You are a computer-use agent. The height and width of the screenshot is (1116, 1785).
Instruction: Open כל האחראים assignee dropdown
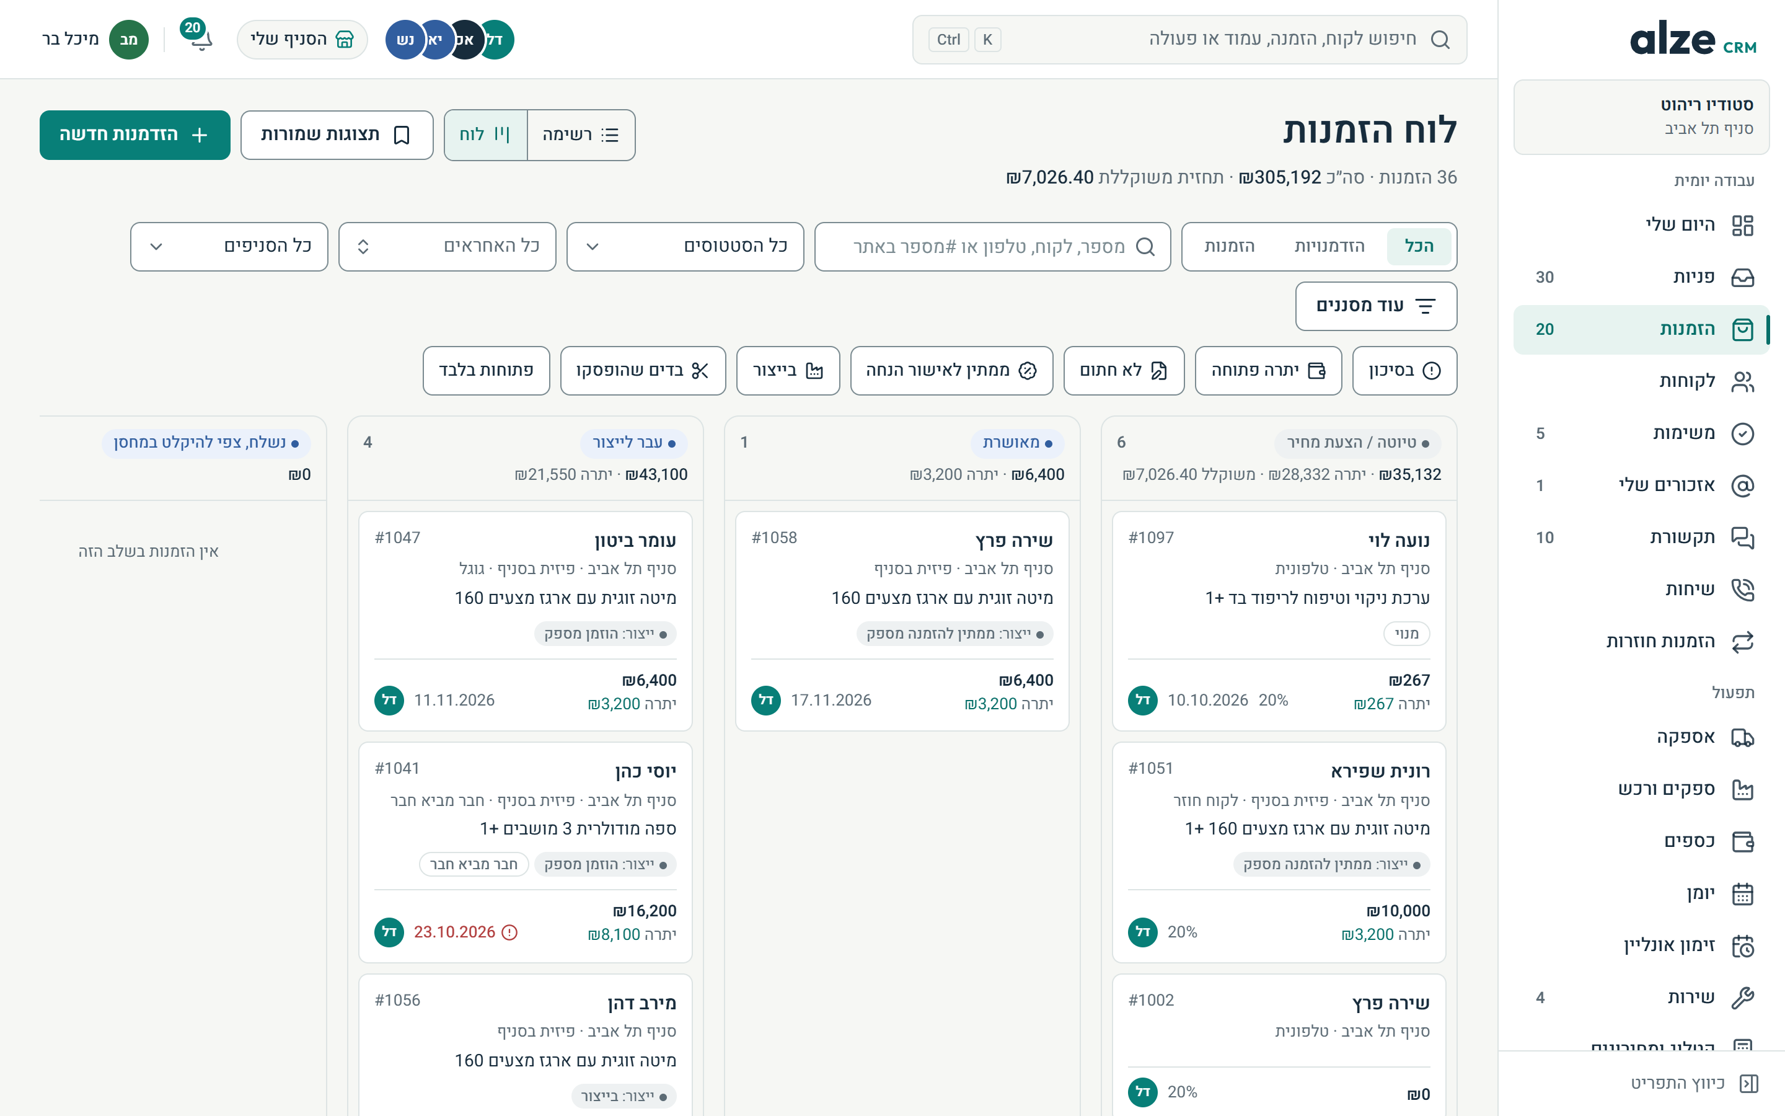[x=447, y=247]
